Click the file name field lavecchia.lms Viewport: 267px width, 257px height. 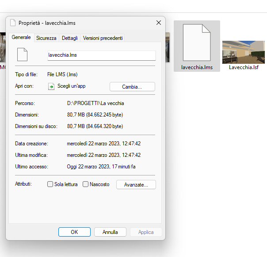(102, 55)
